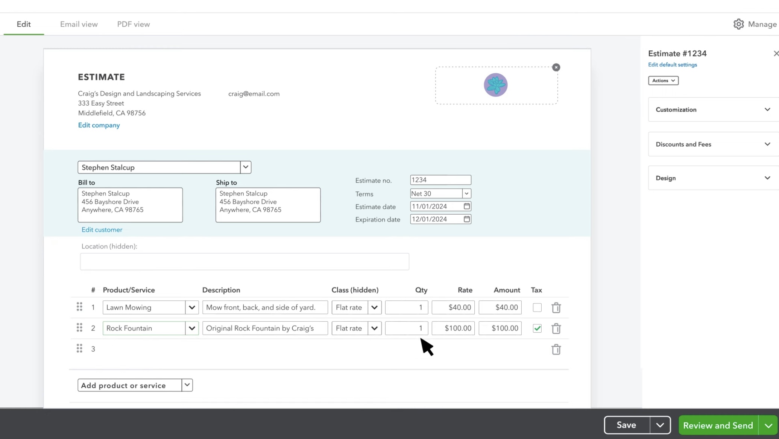Click into the Estimate no. field

pos(440,180)
